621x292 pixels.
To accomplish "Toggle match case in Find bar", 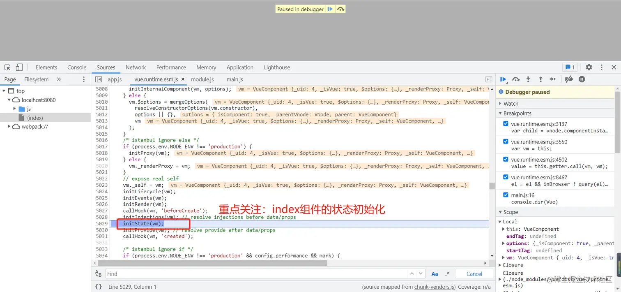I will pos(435,274).
